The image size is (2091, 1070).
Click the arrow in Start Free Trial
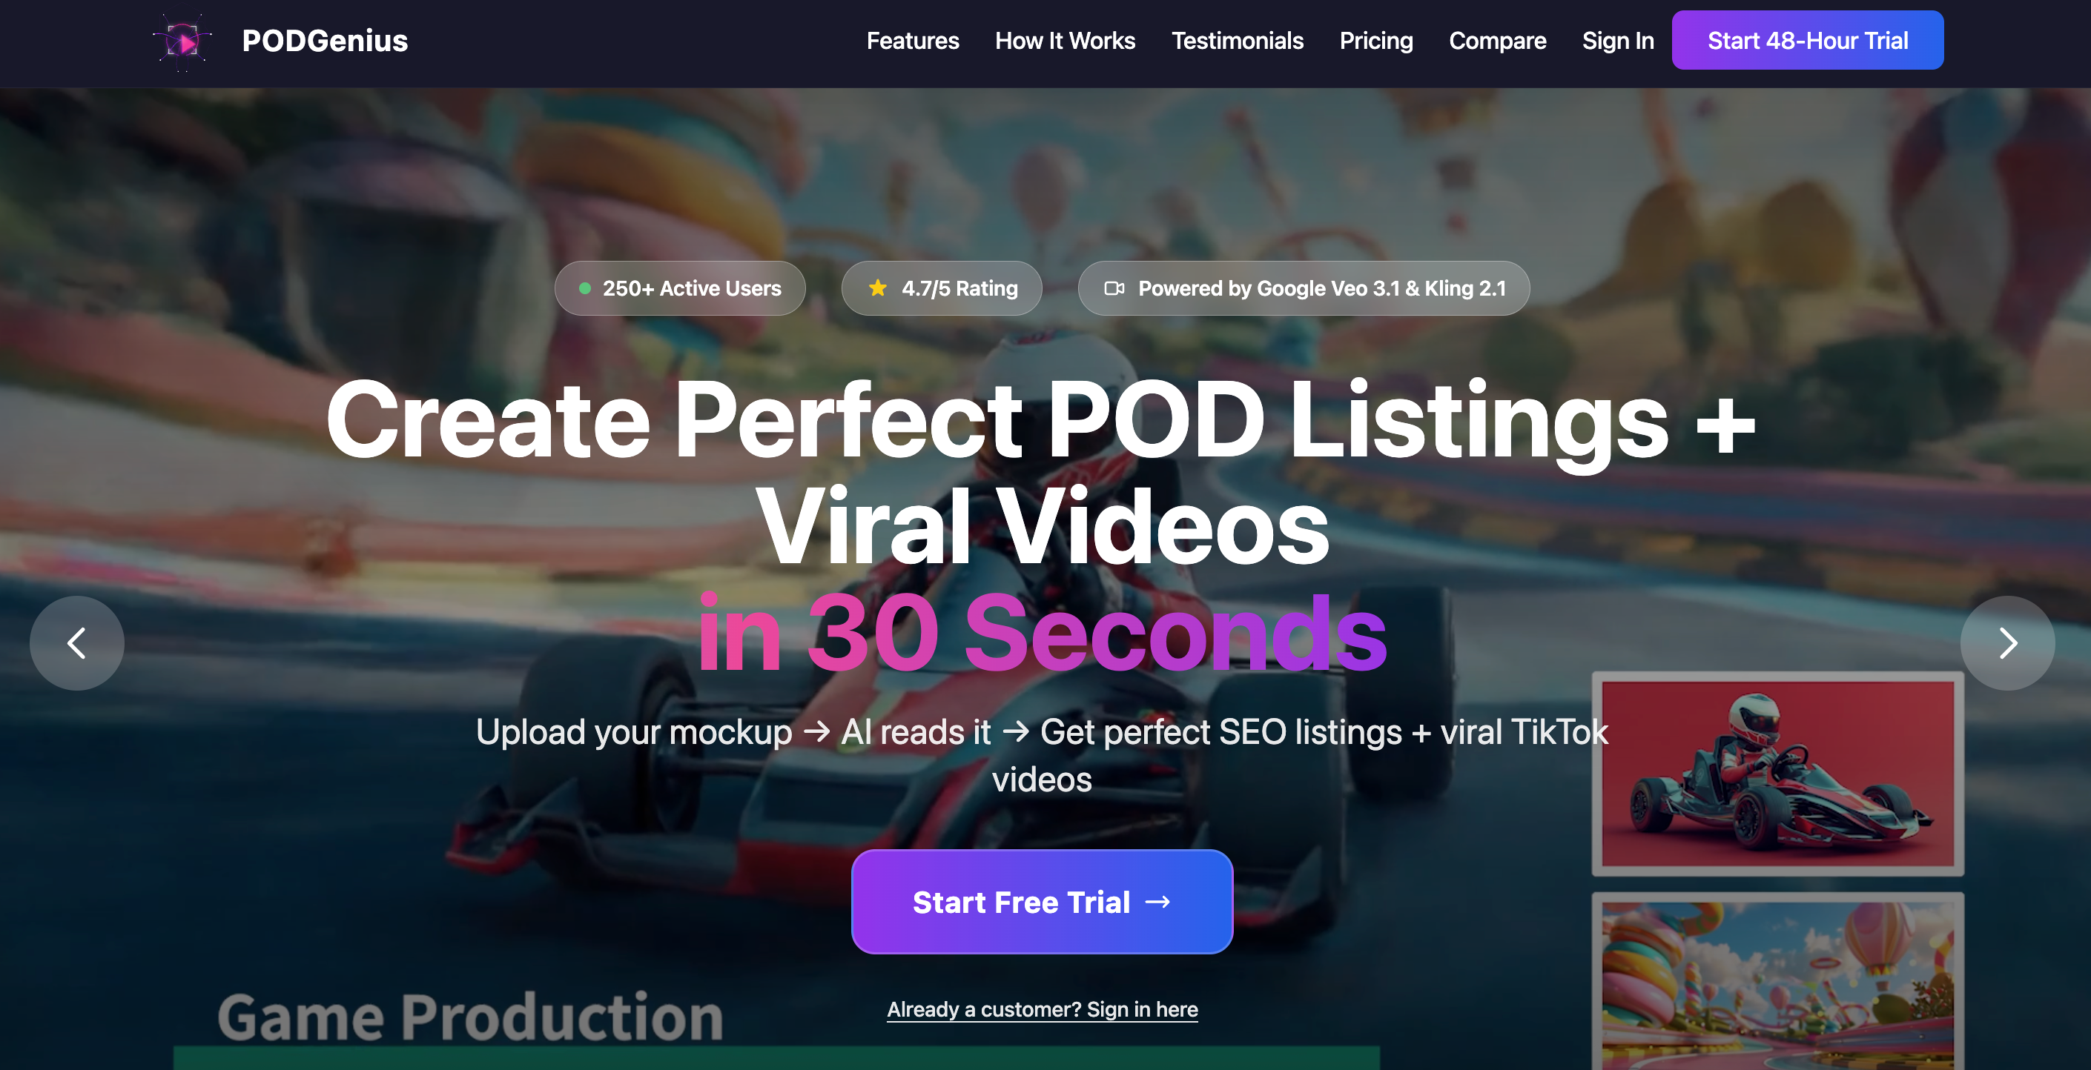1157,902
